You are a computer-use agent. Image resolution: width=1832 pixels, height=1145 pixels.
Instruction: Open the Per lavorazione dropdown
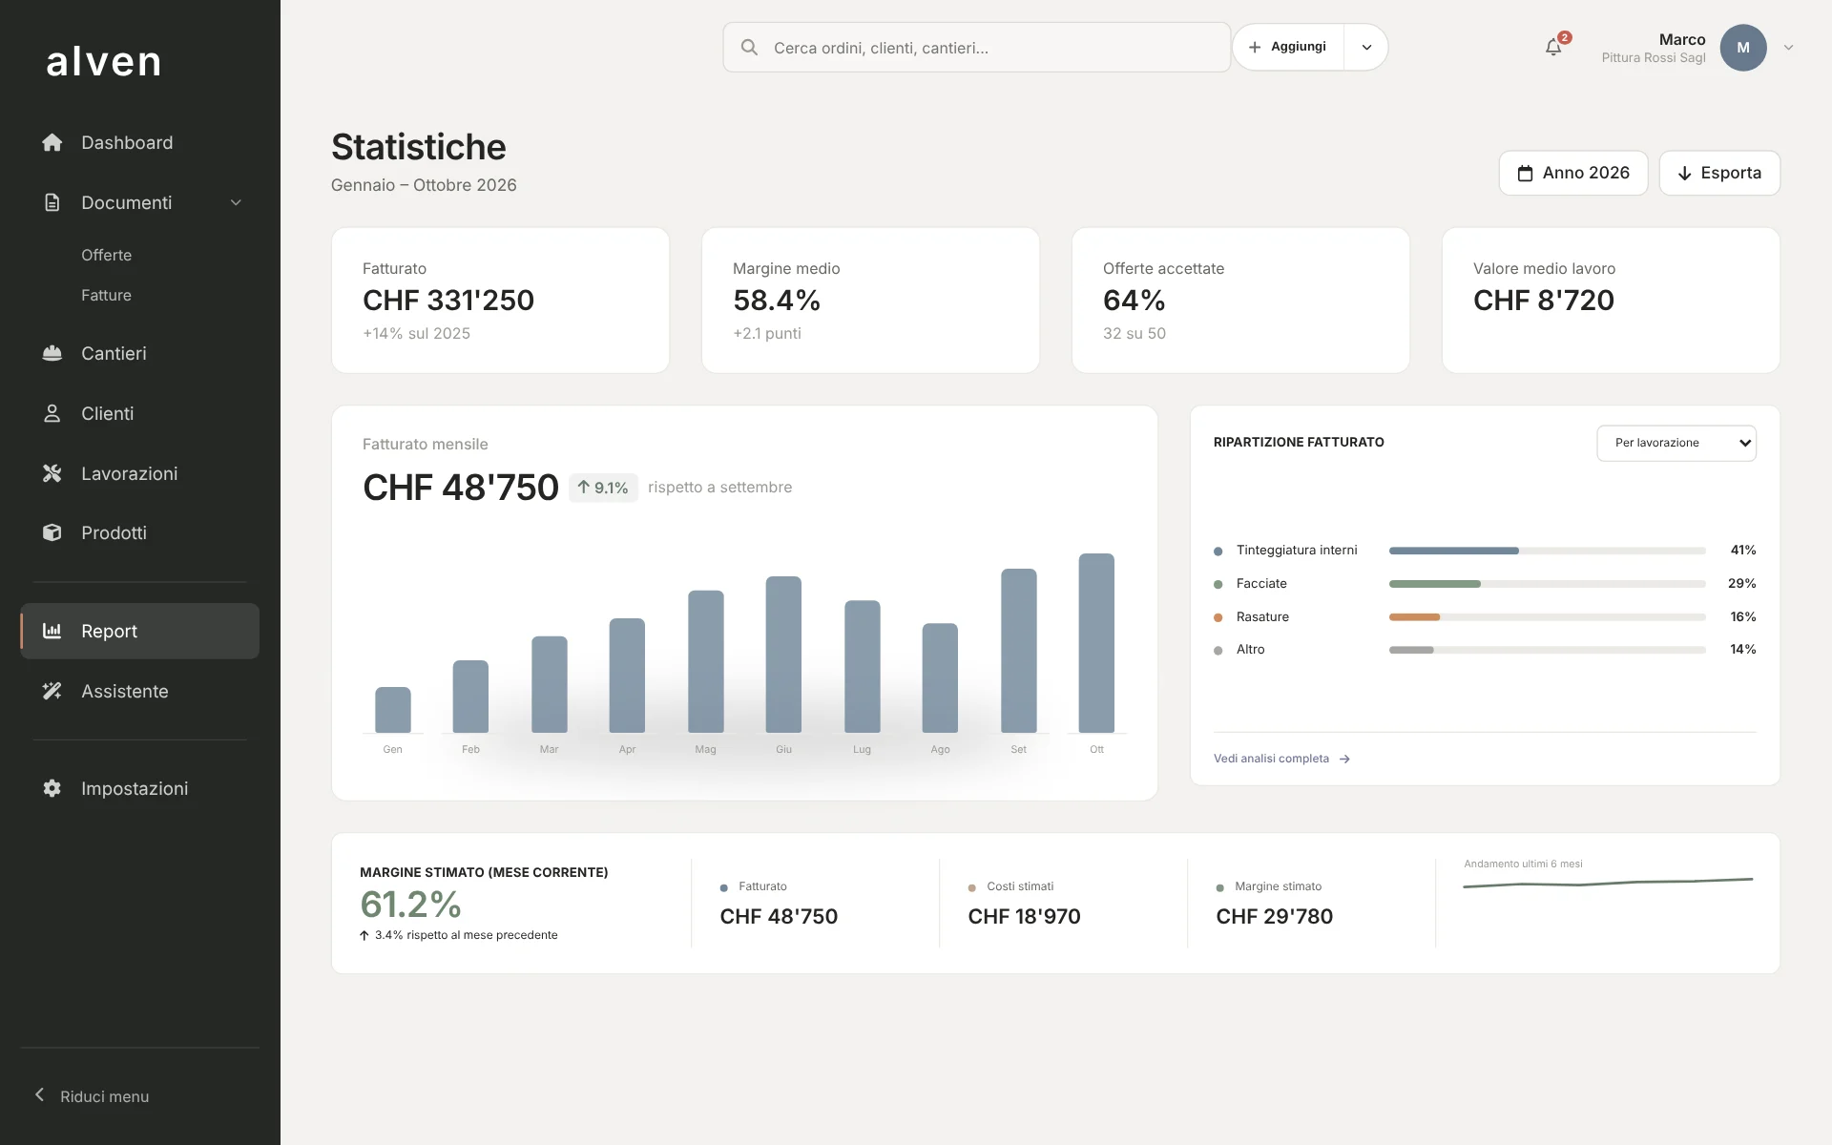[1676, 443]
